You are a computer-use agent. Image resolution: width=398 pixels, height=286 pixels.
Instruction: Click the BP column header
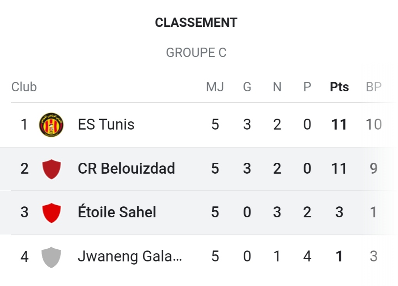[x=373, y=87]
